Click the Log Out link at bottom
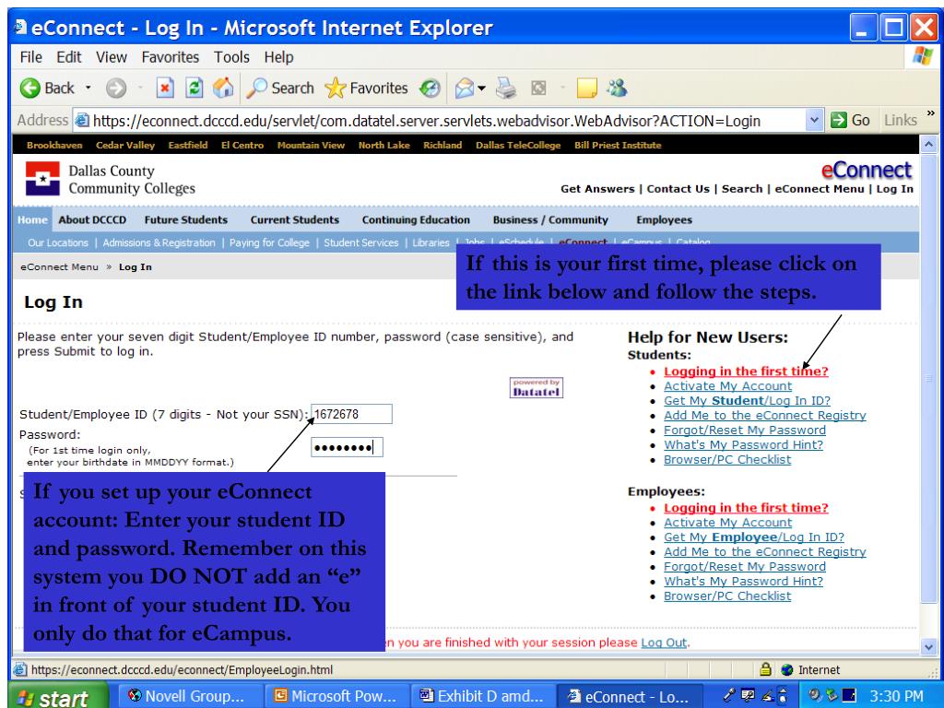 664,643
